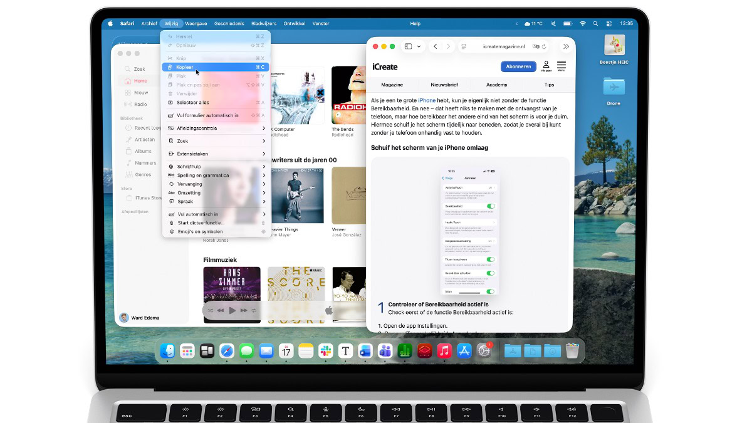Expand Vul automatisch in submenu
The width and height of the screenshot is (752, 423).
216,214
